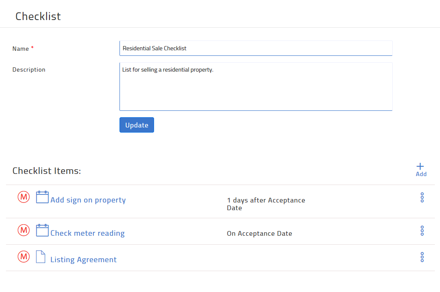Click the Checklist page heading
The image size is (440, 292).
(x=38, y=16)
